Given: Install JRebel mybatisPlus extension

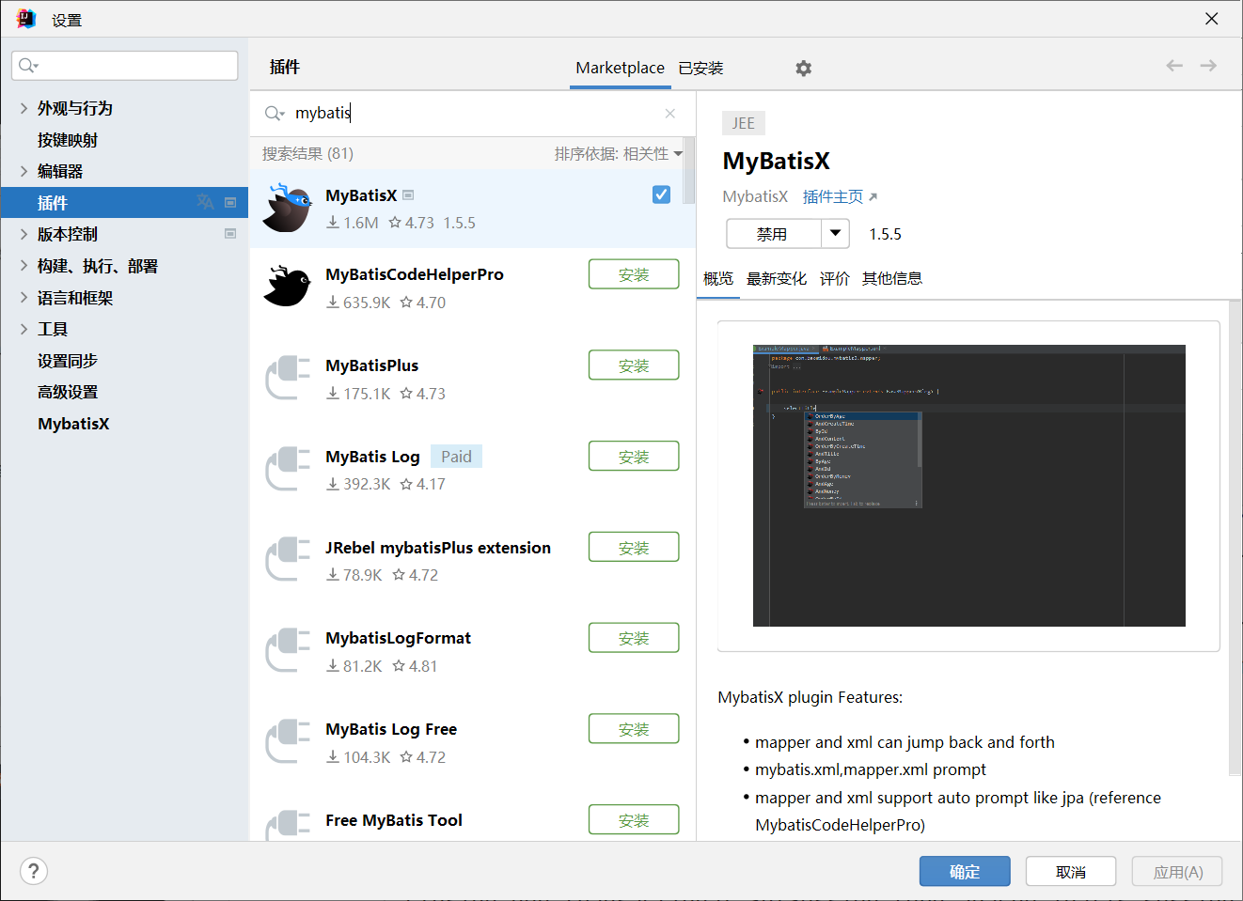Looking at the screenshot, I should pyautogui.click(x=634, y=548).
